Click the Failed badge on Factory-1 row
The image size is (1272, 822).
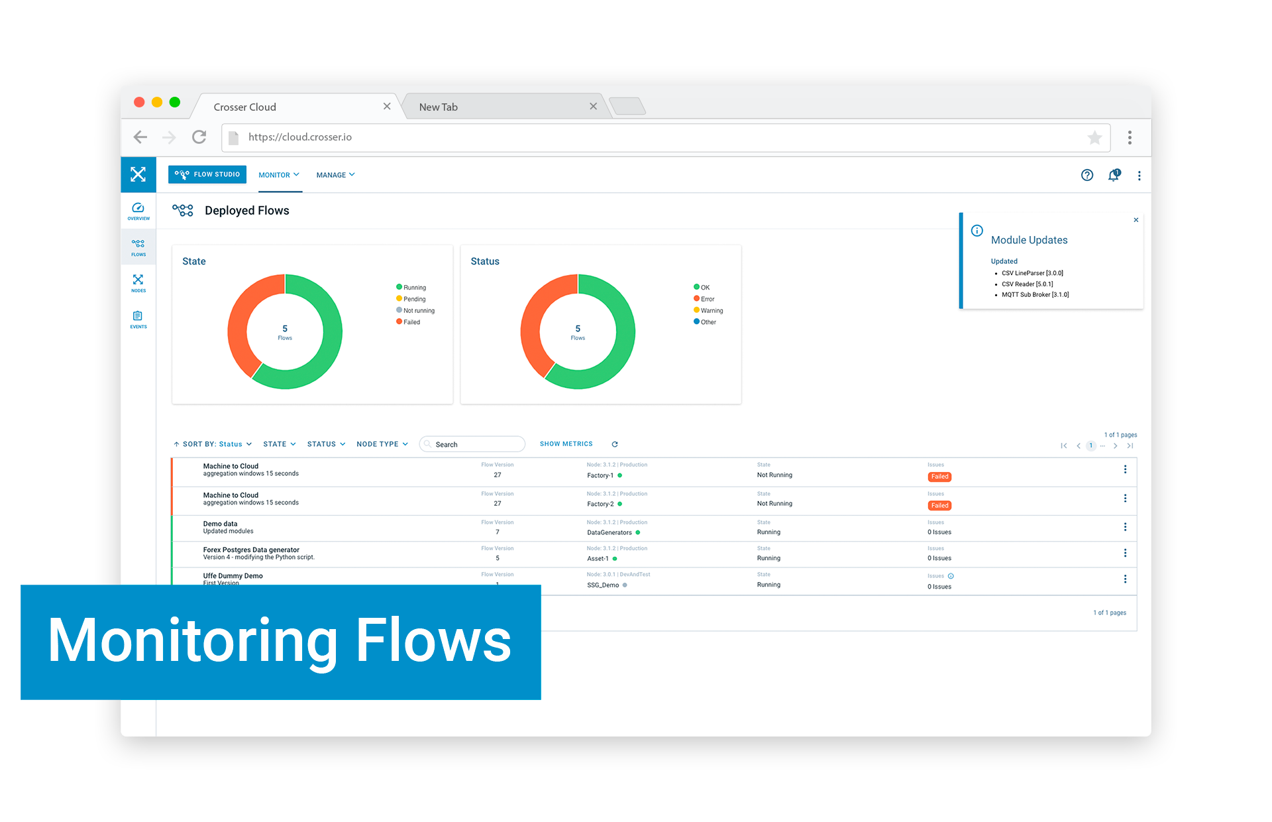pyautogui.click(x=939, y=477)
